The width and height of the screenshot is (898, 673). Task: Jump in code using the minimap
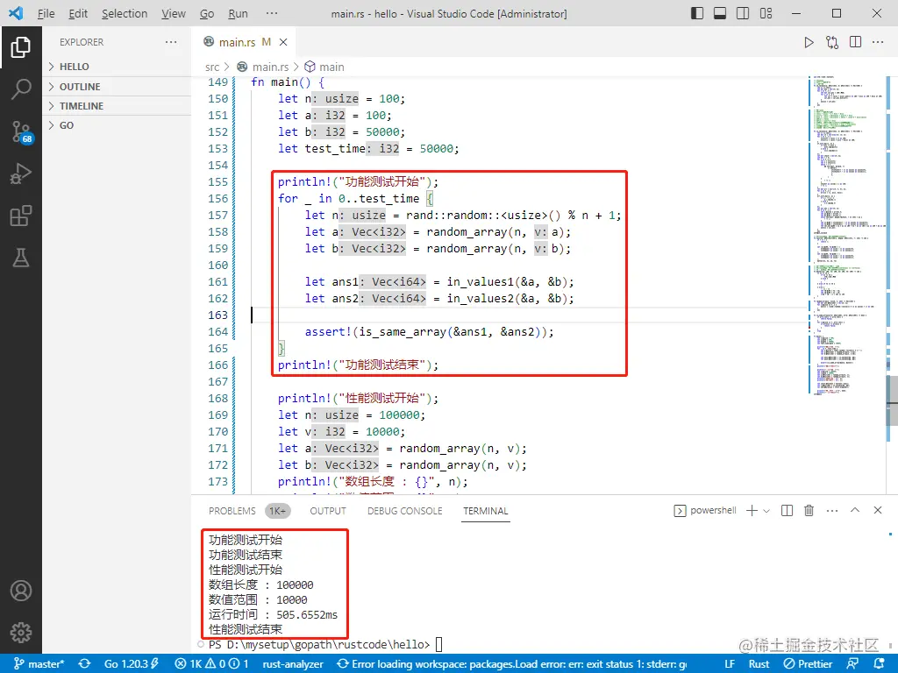pos(846,235)
